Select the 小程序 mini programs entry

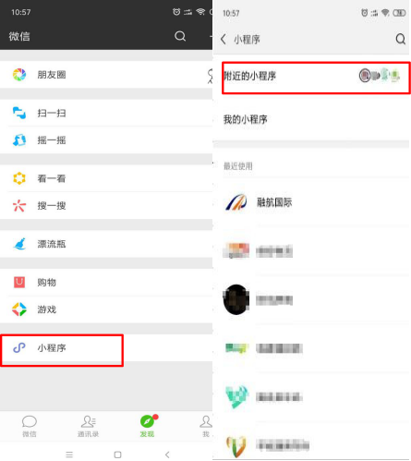point(62,350)
